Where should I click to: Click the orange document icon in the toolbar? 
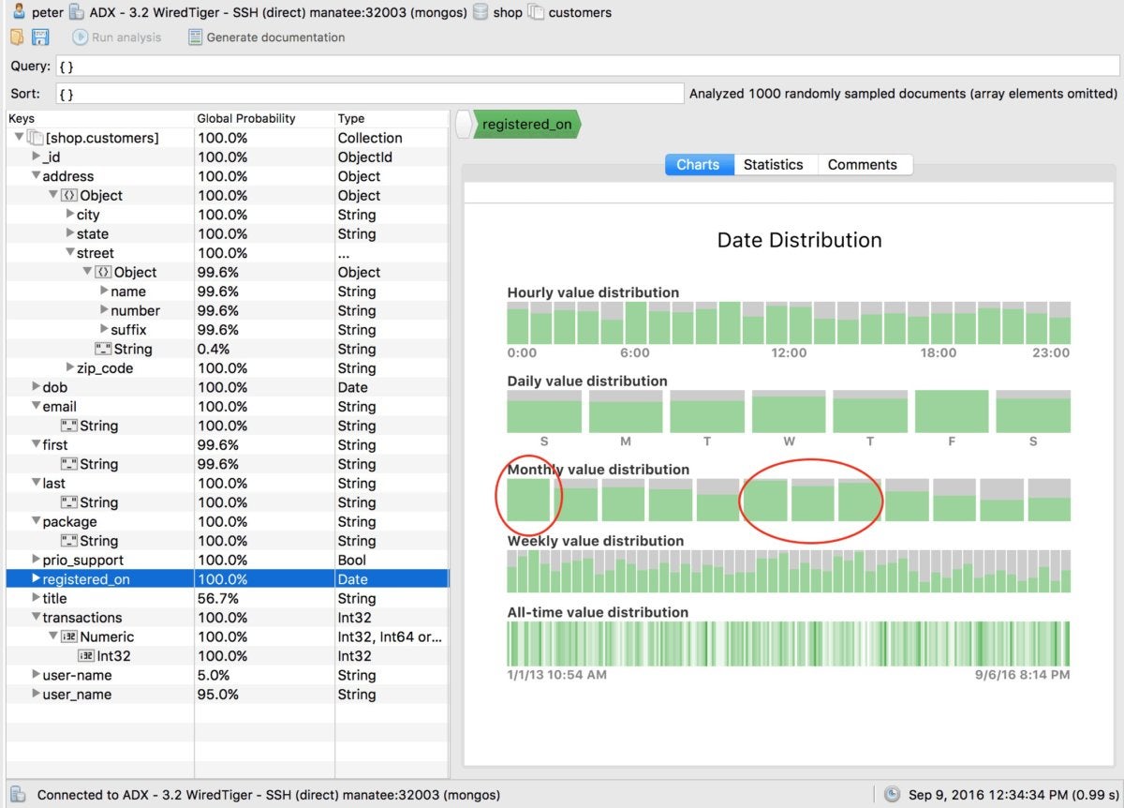coord(18,37)
